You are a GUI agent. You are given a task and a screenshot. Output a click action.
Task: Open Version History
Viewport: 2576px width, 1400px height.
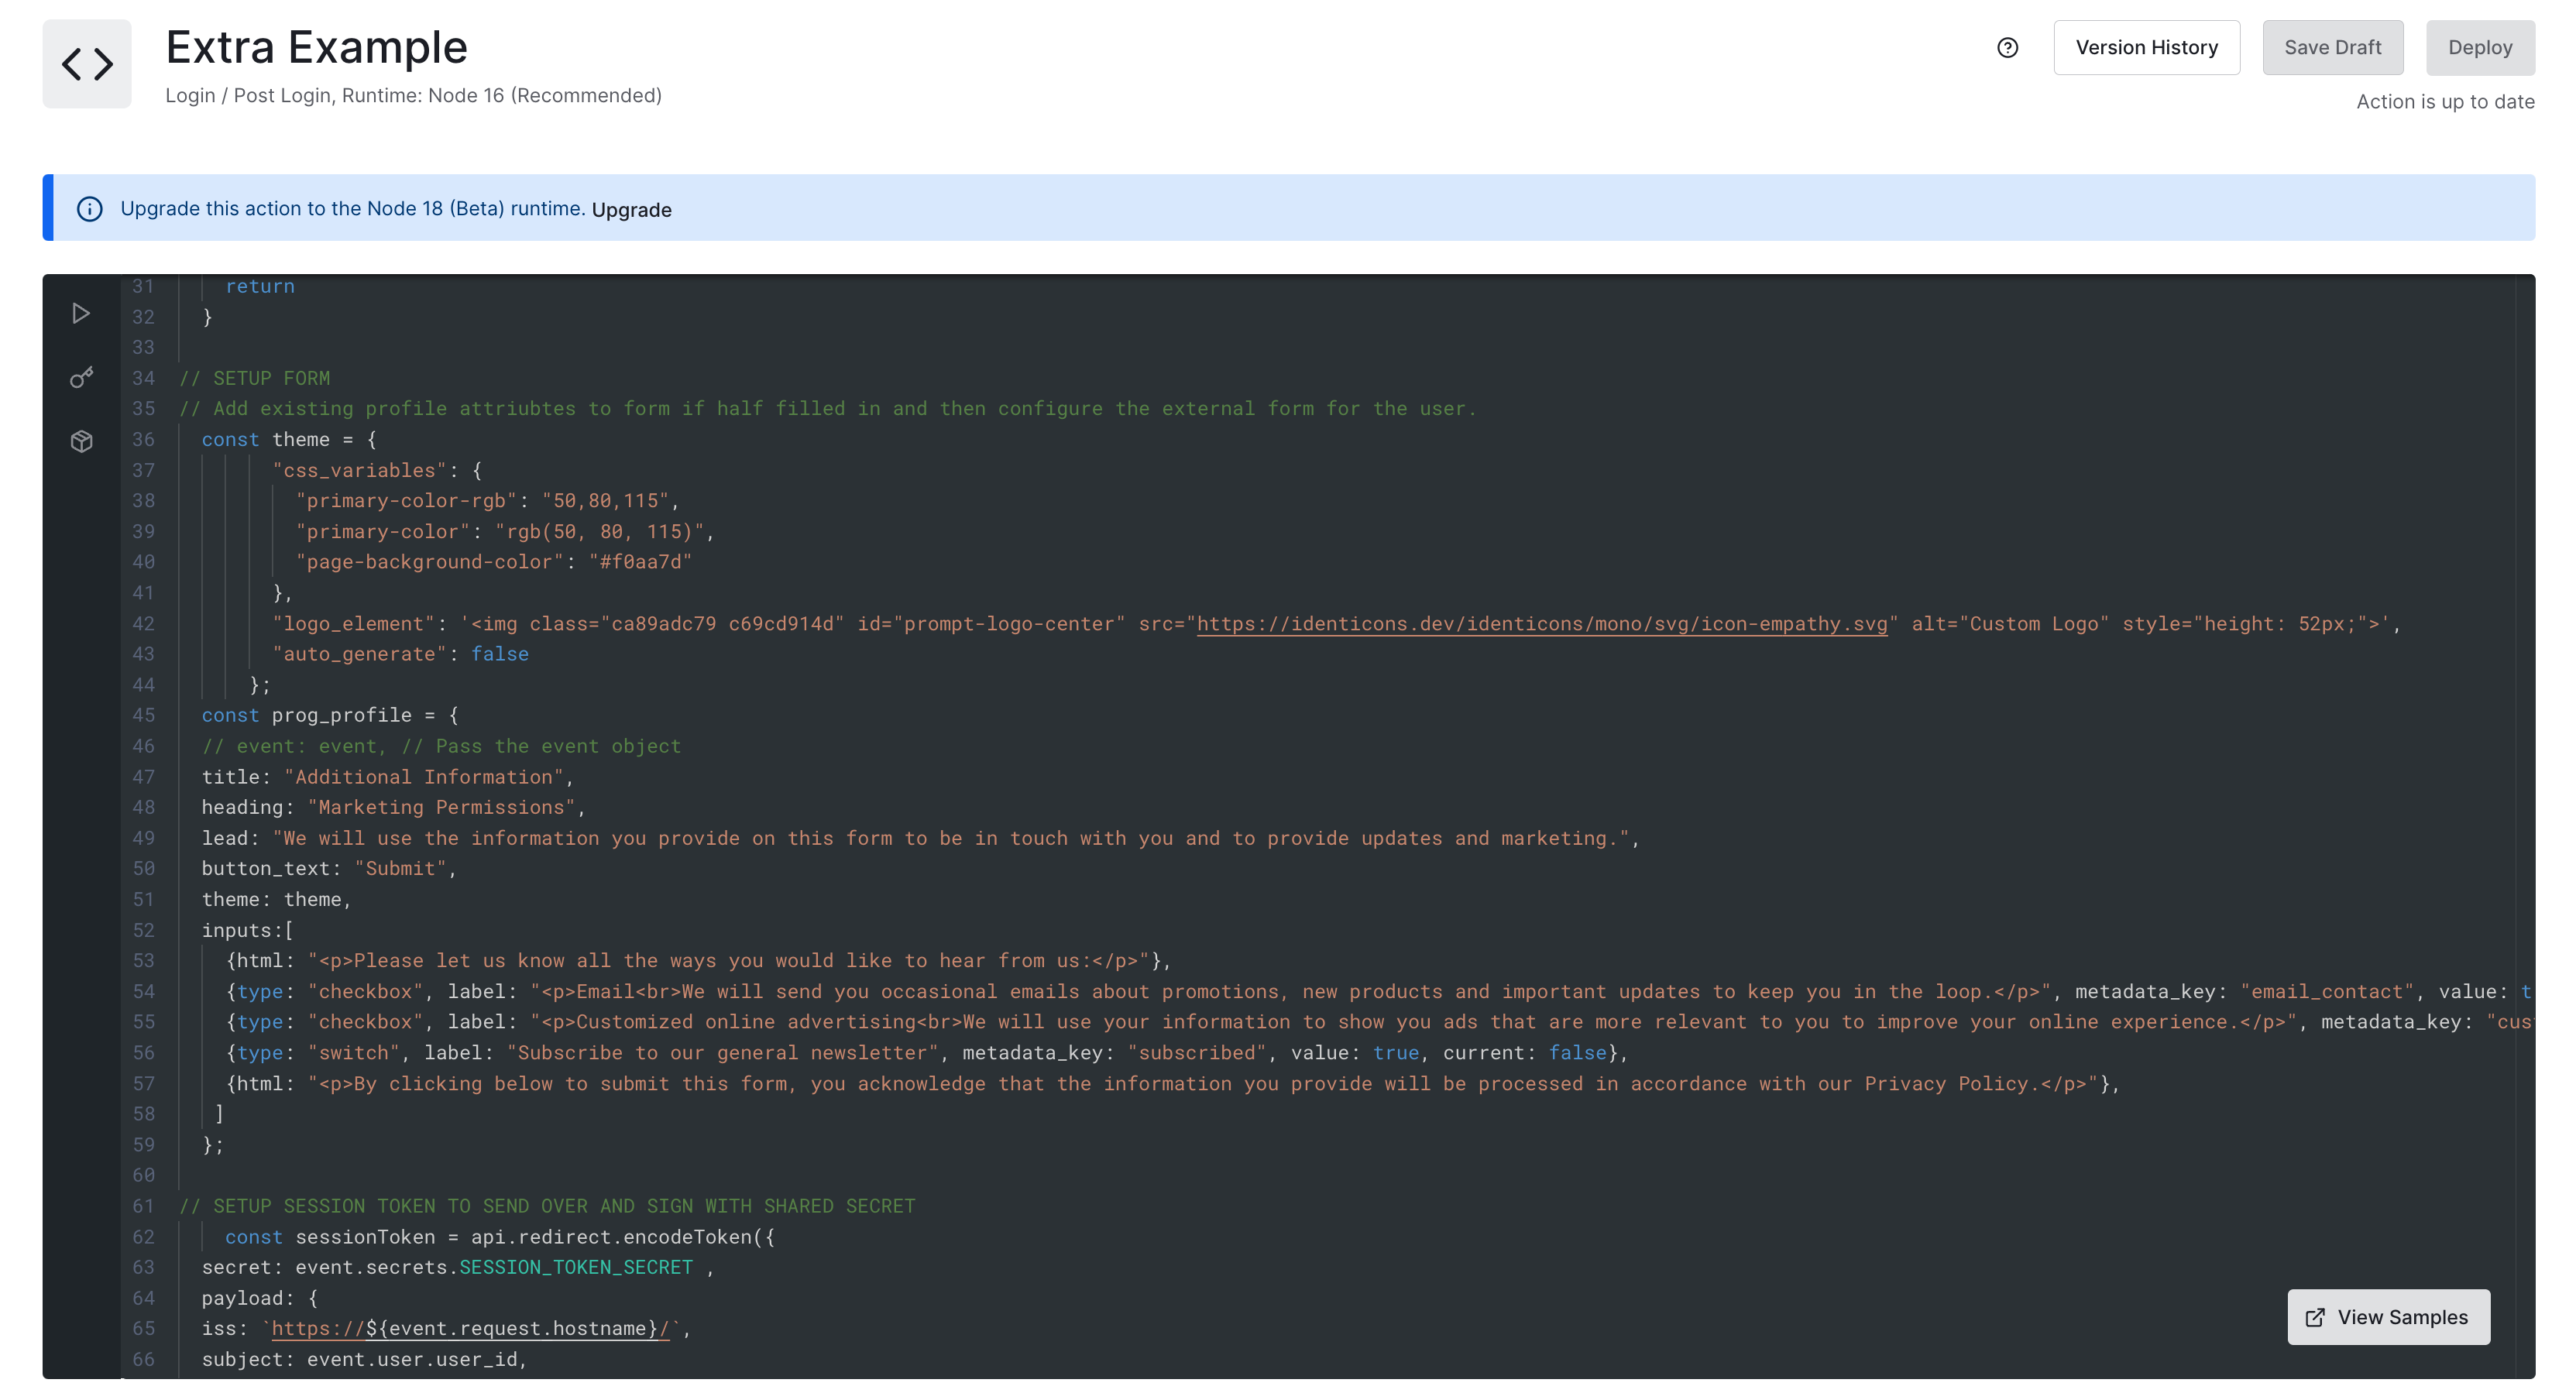pos(2146,48)
